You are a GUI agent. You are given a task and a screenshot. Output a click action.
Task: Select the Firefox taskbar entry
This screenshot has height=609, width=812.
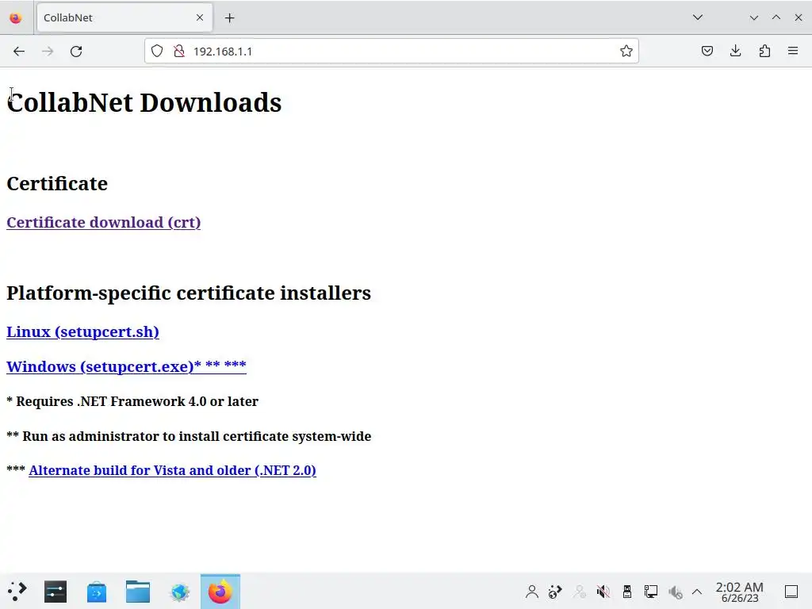click(x=220, y=592)
